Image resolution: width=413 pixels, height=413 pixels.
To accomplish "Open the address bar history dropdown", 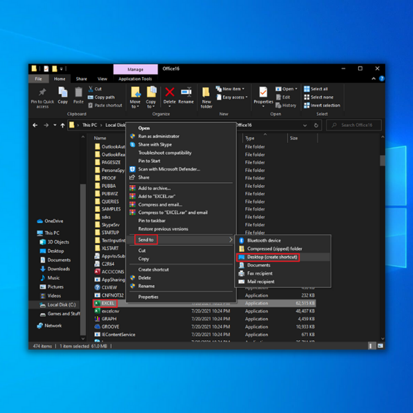I will (304, 125).
